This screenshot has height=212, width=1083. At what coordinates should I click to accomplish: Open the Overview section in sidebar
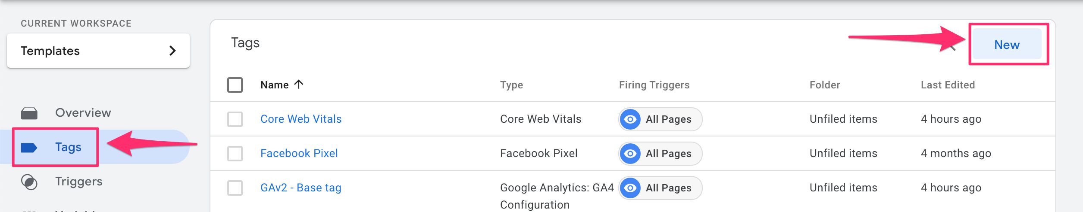83,112
